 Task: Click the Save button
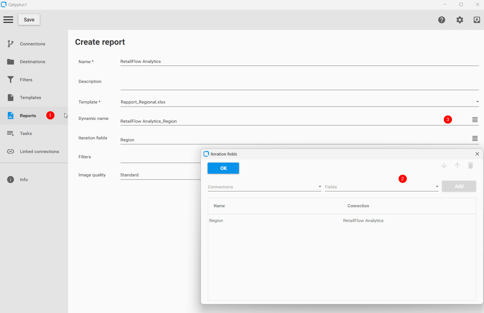[x=29, y=20]
